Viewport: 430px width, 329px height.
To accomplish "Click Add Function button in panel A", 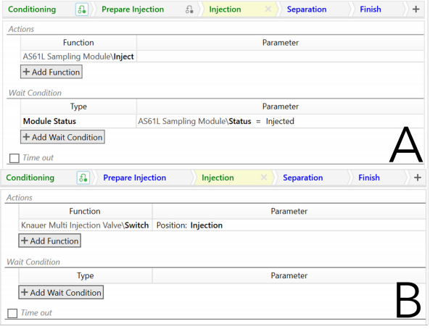I will click(x=51, y=72).
